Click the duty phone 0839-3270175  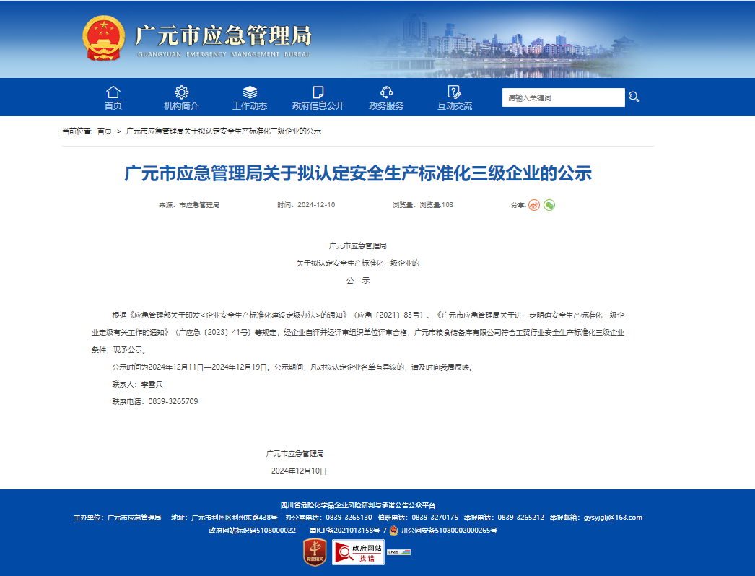(435, 518)
